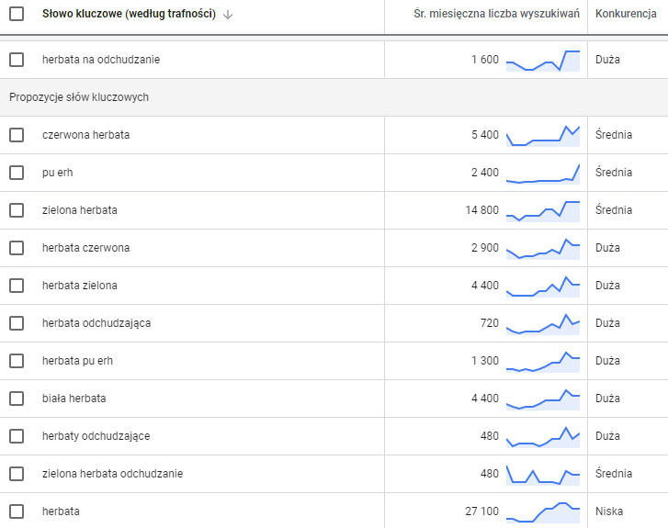Select the herbata odchudzająca keyword text
668x528 pixels.
(96, 323)
